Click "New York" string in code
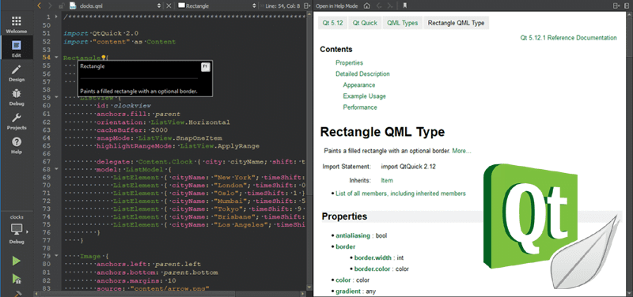Image resolution: width=633 pixels, height=297 pixels. (x=235, y=177)
